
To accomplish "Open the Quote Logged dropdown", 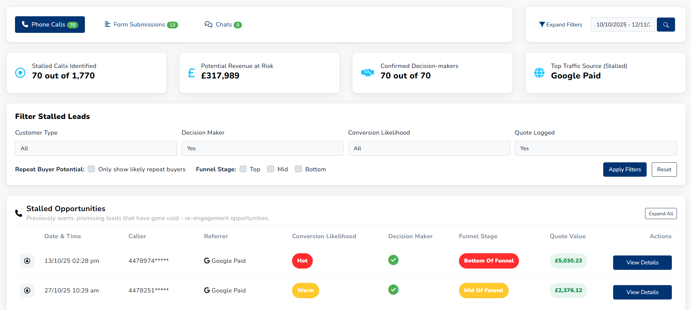I will click(595, 148).
